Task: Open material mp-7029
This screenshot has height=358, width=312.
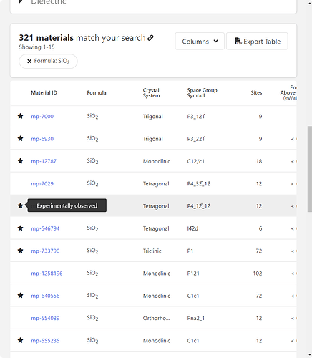Action: [42, 184]
